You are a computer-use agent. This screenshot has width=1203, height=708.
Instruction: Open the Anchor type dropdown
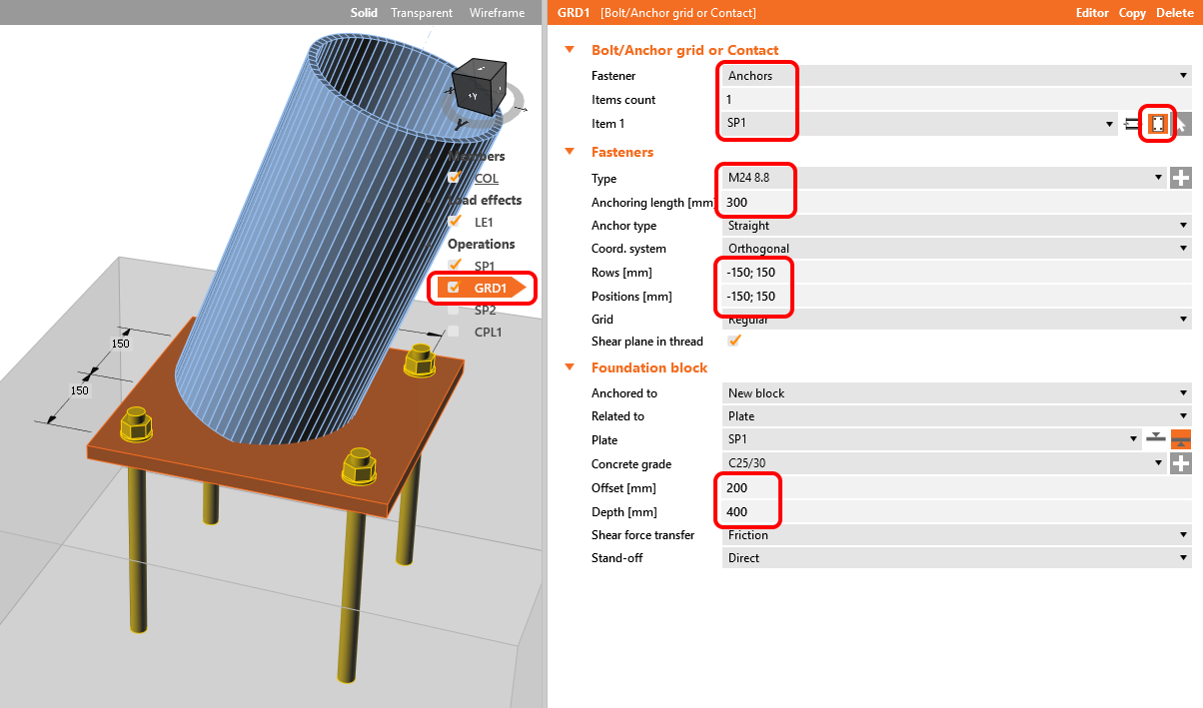tap(956, 226)
